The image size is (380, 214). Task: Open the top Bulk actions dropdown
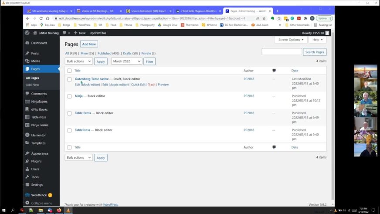(79, 61)
